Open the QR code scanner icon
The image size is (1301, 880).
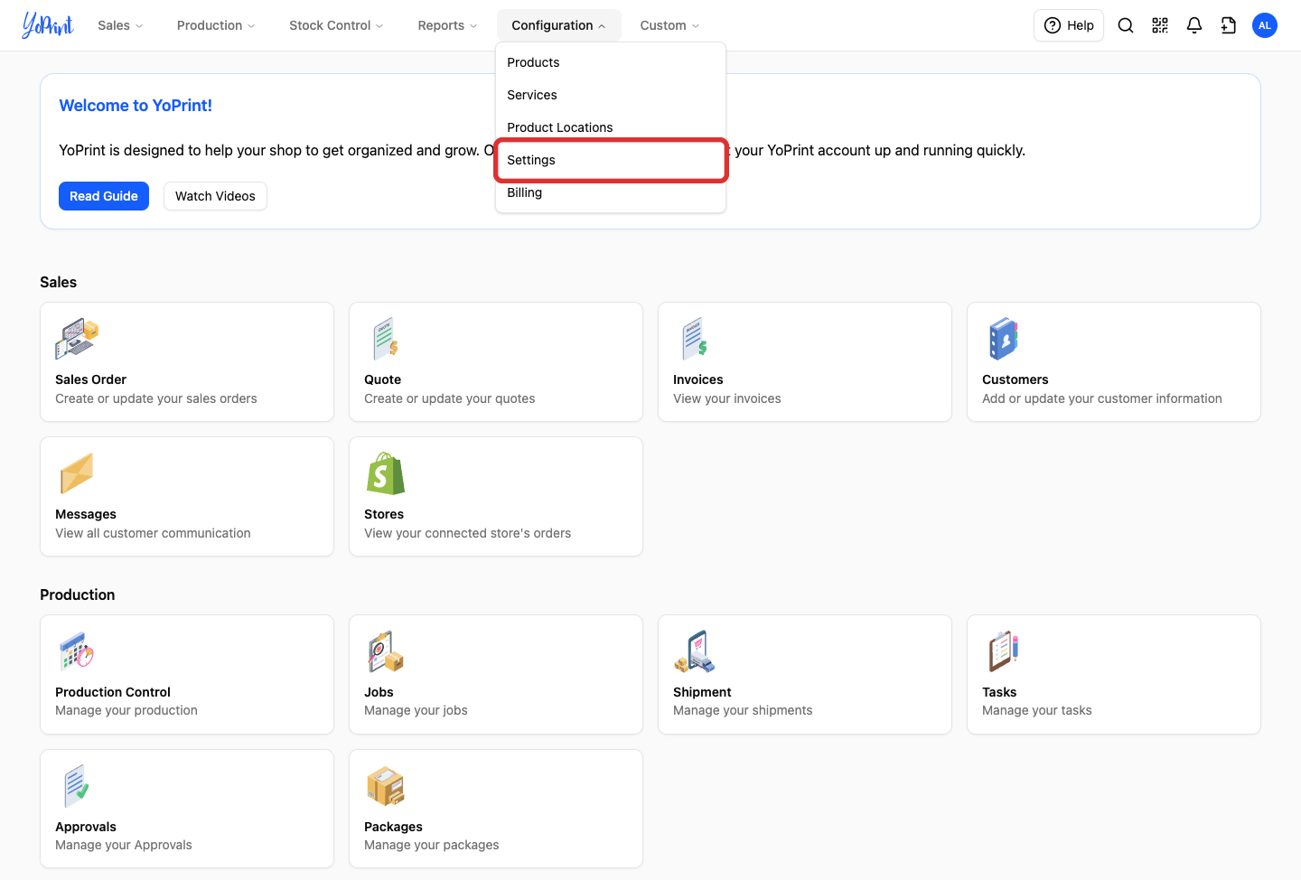1160,25
